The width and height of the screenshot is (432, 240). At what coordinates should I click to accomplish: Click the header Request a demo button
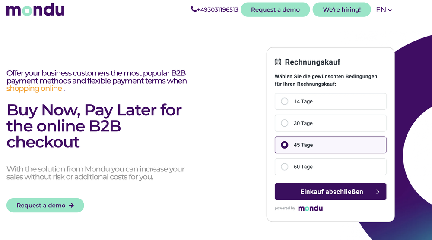point(275,9)
